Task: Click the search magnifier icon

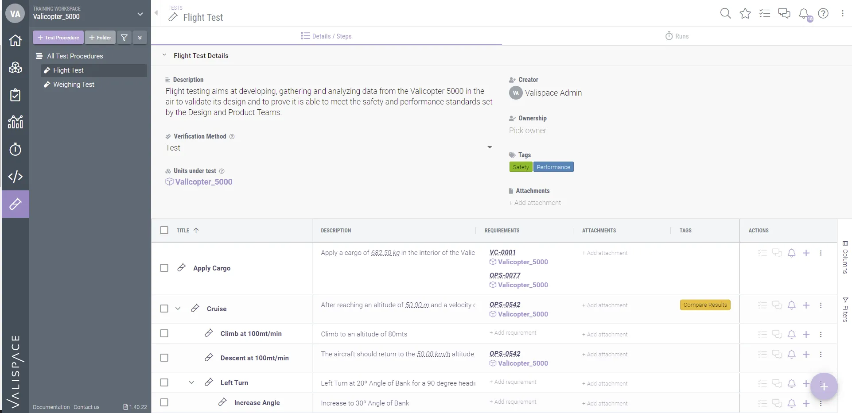Action: (725, 13)
